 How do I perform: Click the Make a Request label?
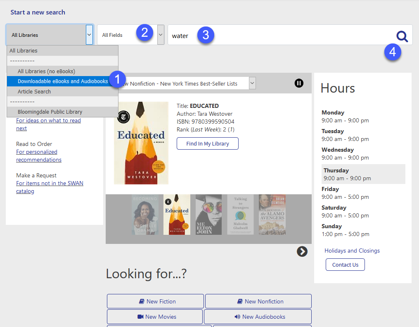(36, 175)
